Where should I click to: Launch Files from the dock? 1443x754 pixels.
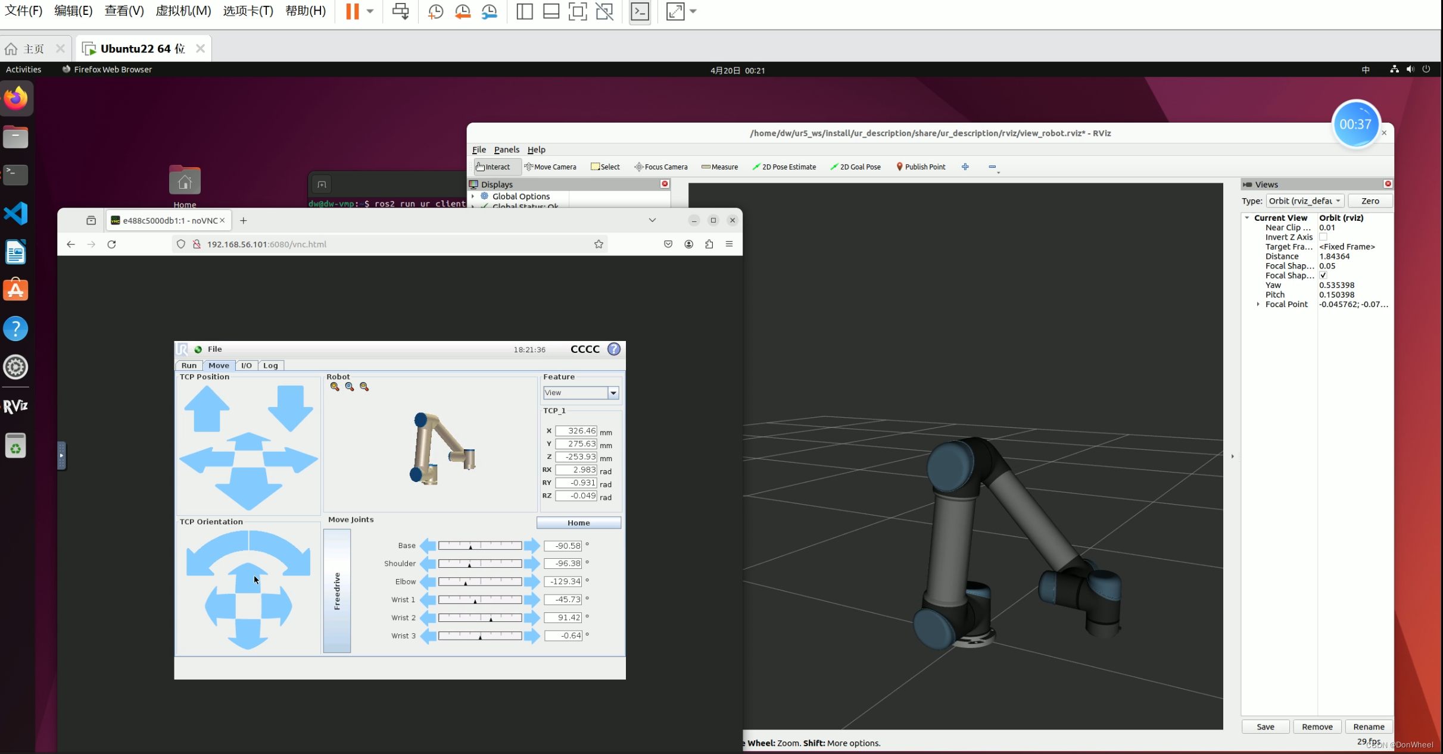pos(16,137)
